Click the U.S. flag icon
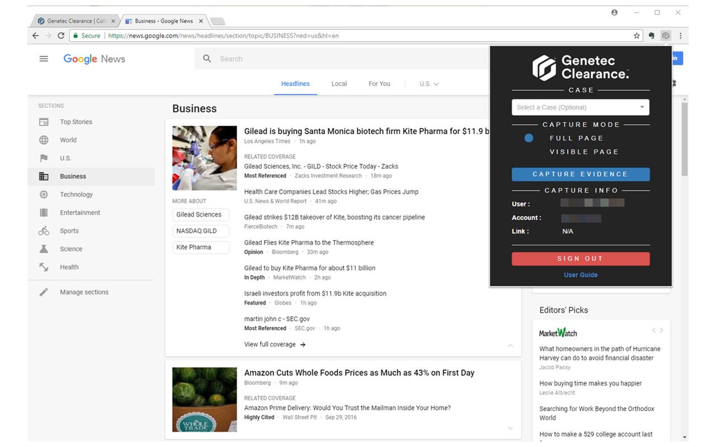The image size is (716, 447). [44, 158]
